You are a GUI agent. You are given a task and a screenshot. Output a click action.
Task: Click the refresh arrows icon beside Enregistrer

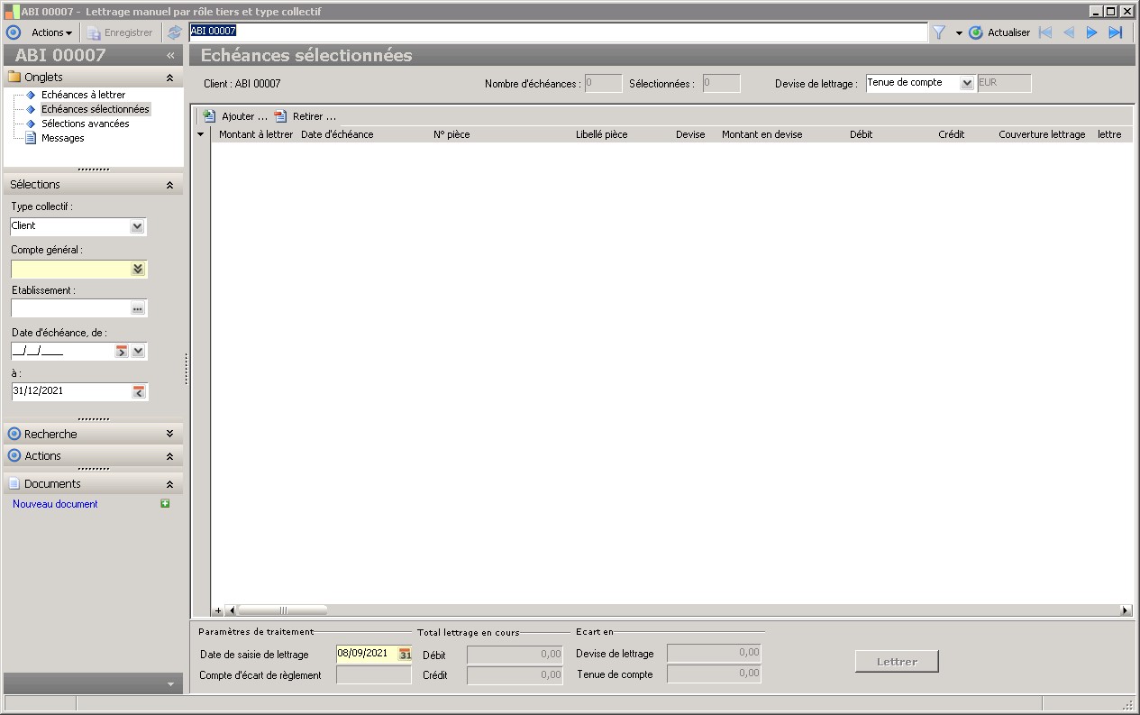click(175, 32)
